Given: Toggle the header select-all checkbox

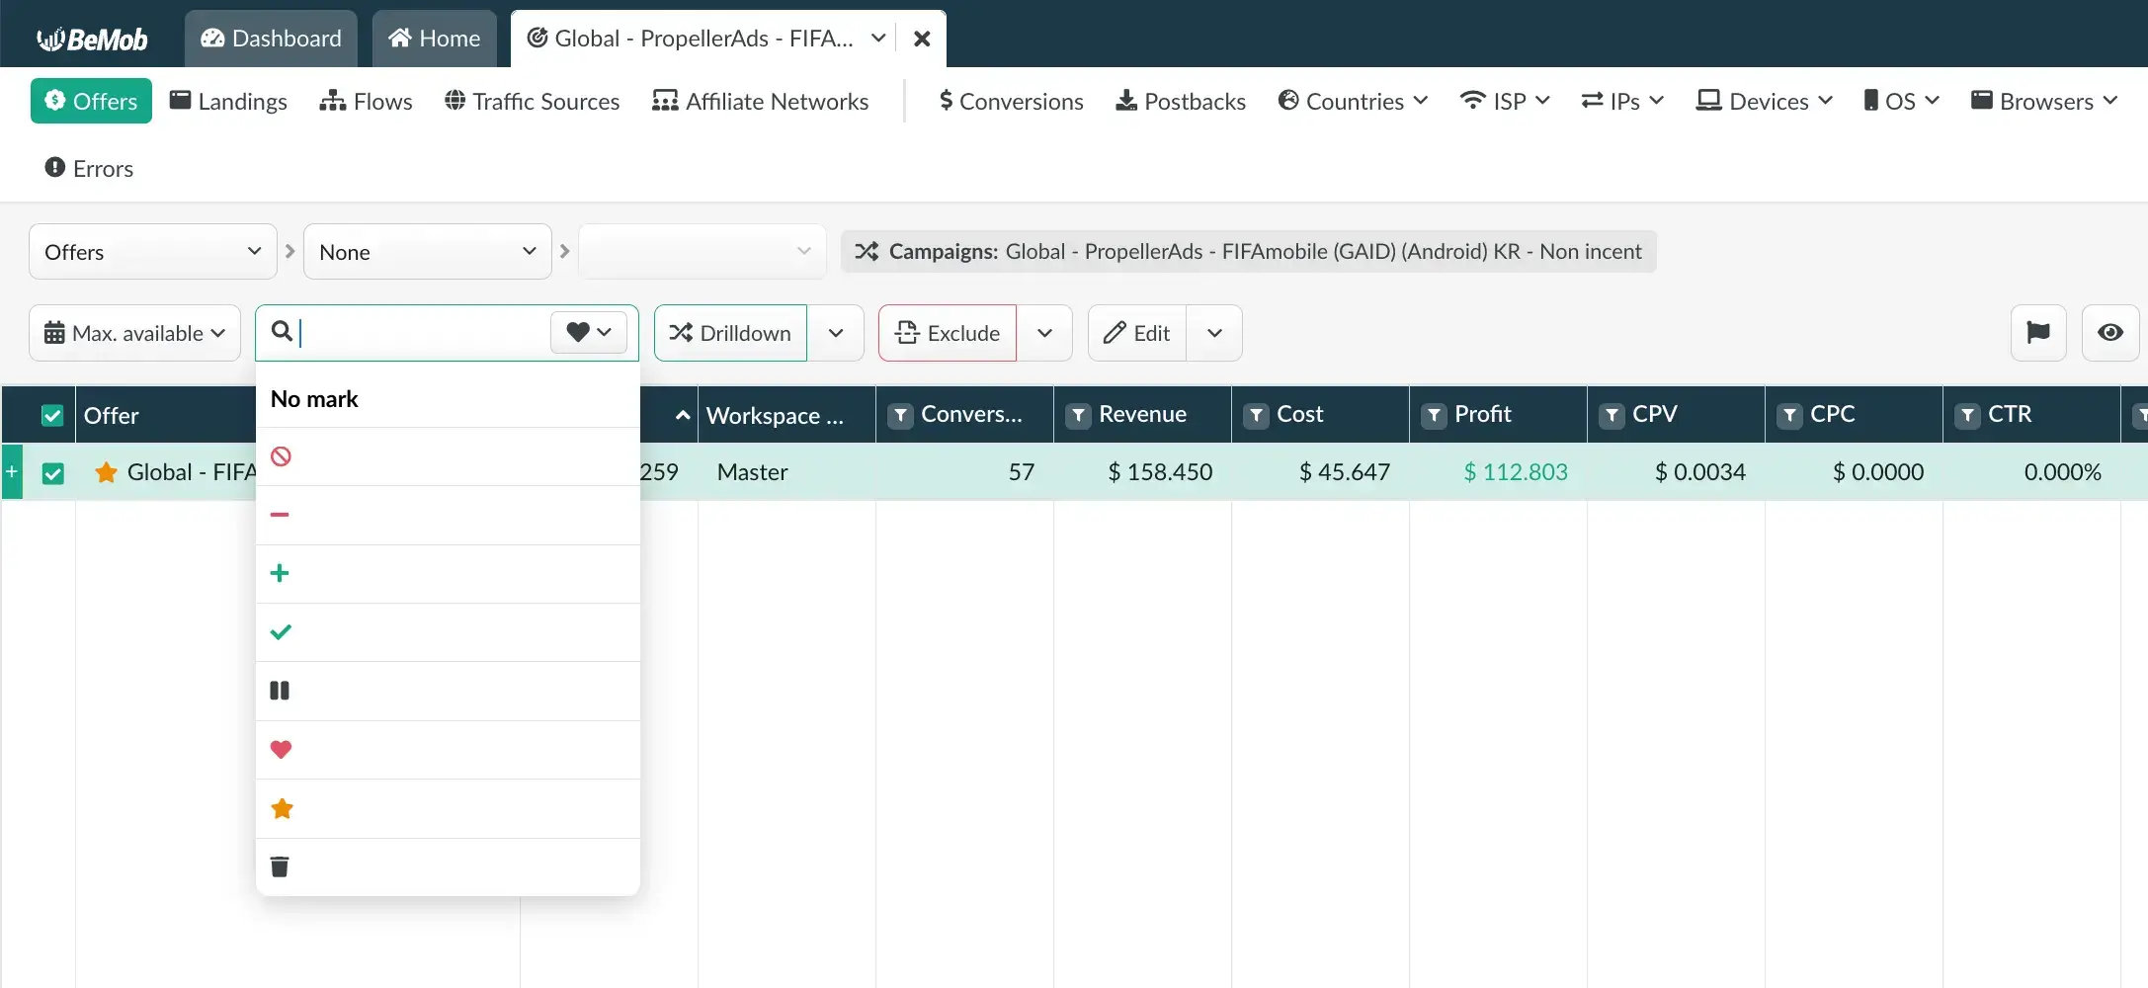Looking at the screenshot, I should pyautogui.click(x=52, y=416).
